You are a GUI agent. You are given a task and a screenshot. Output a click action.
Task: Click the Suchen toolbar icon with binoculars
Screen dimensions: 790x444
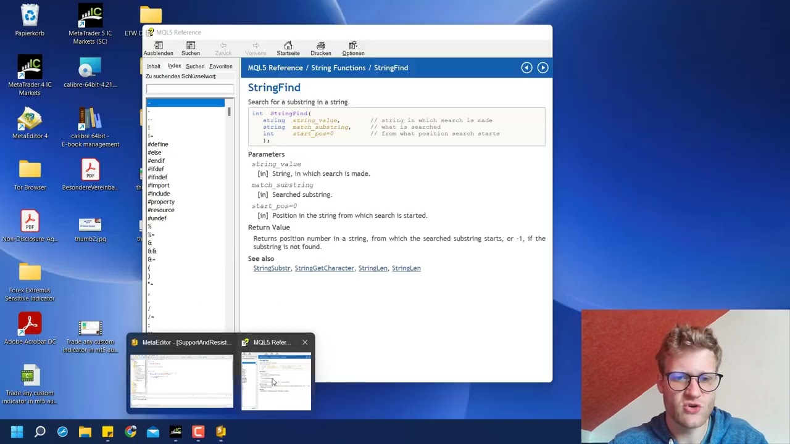[x=191, y=49]
